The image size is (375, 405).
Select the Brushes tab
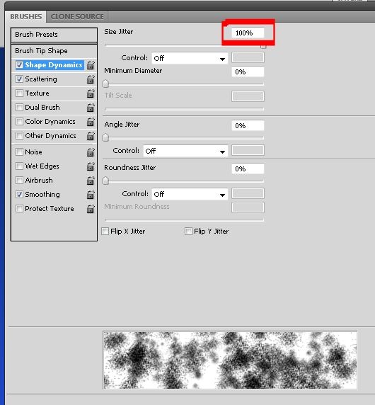coord(25,17)
